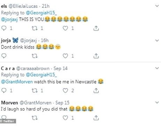Like Cara's watch this be me tweet
The image size is (161, 129).
[65, 91]
